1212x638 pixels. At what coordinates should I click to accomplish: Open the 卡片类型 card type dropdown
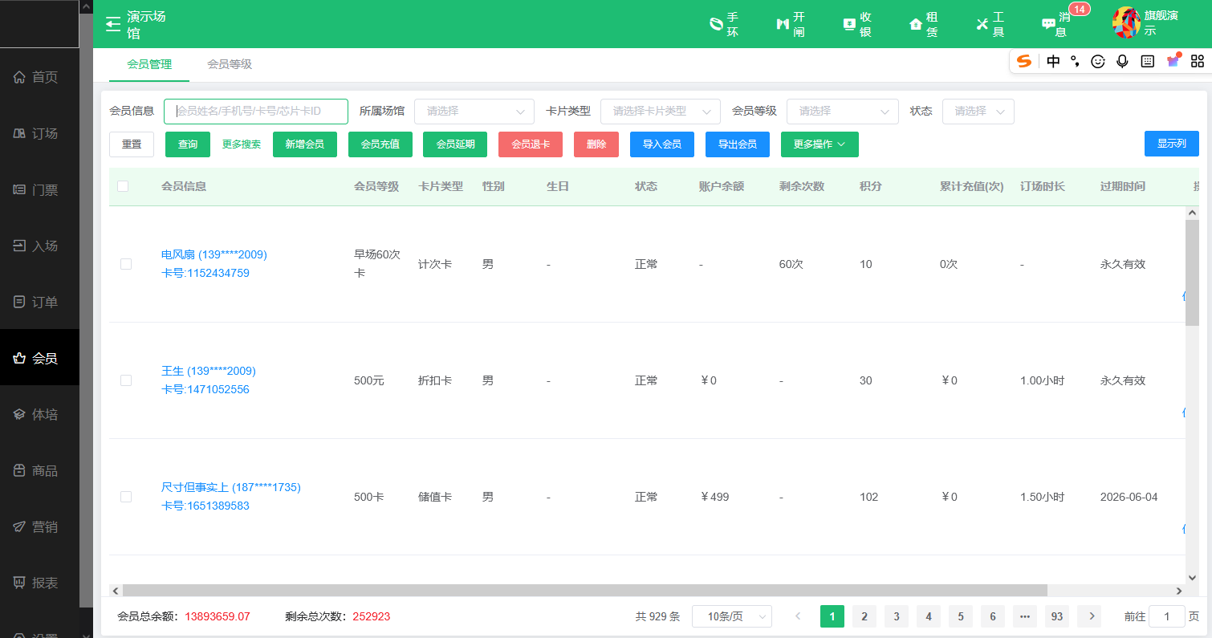660,111
